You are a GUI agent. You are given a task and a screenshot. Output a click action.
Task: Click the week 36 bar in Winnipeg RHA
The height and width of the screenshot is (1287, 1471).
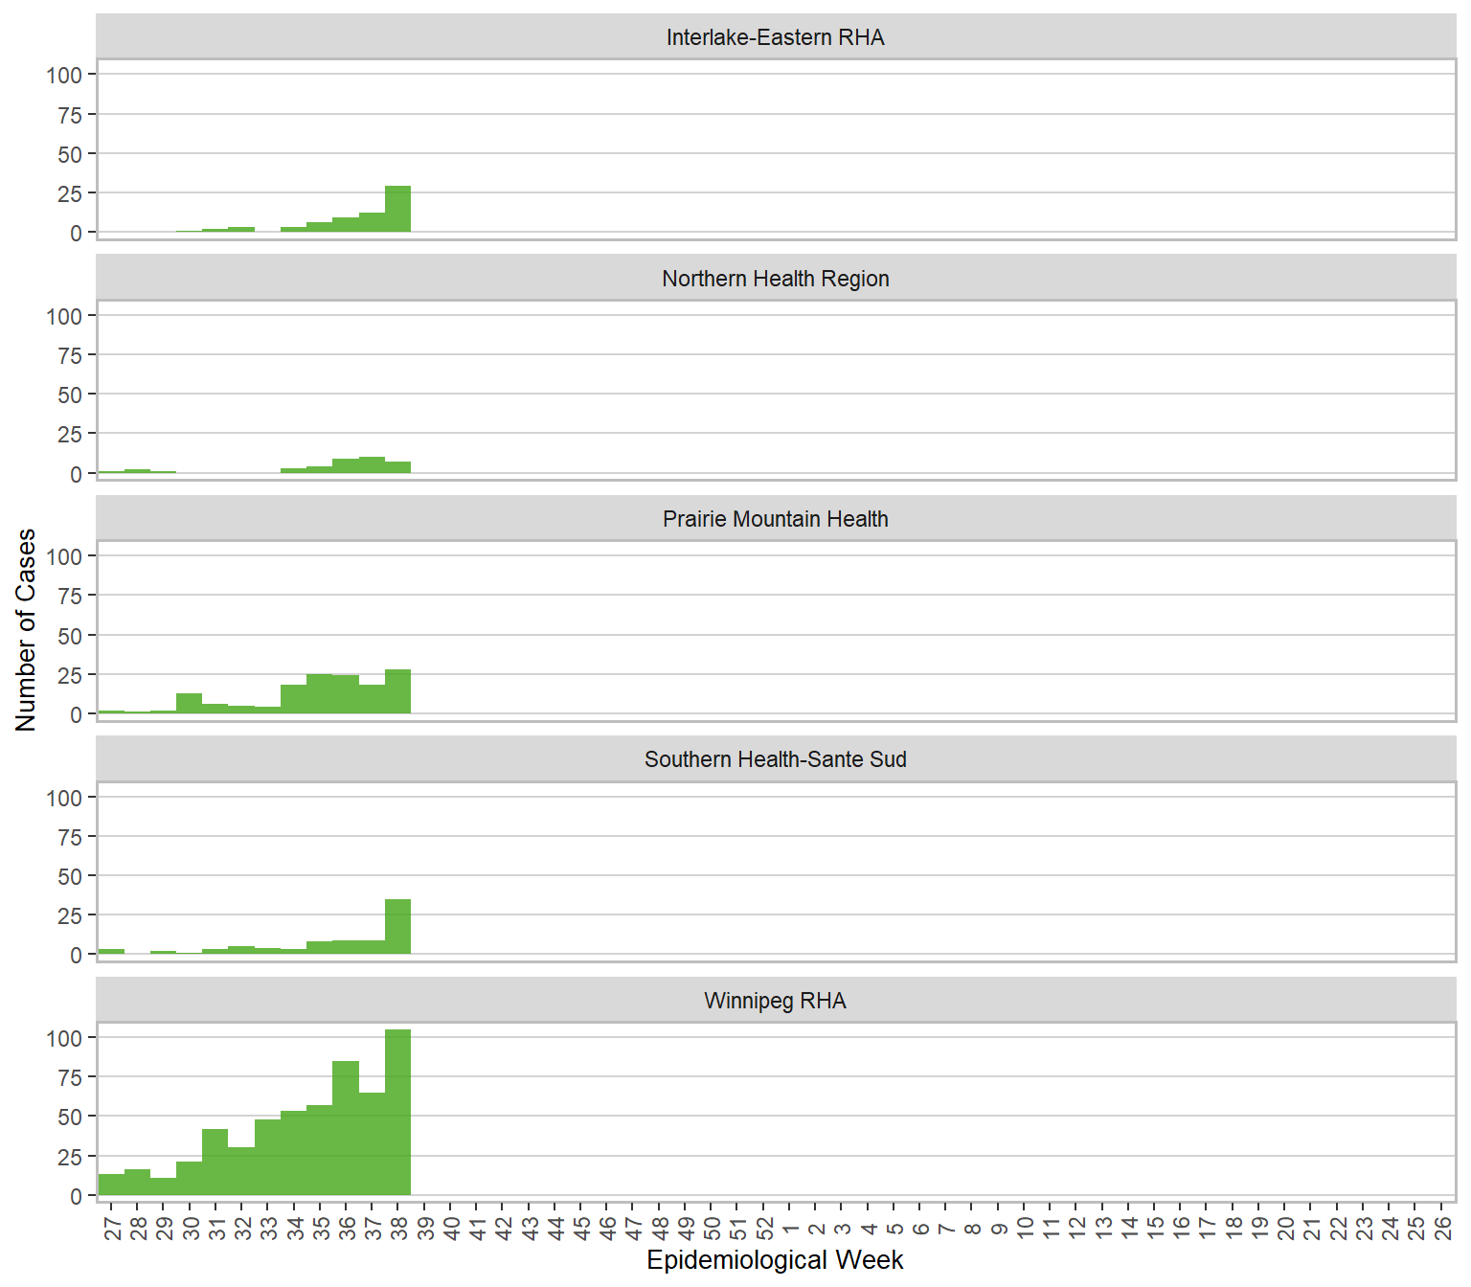pyautogui.click(x=346, y=1128)
